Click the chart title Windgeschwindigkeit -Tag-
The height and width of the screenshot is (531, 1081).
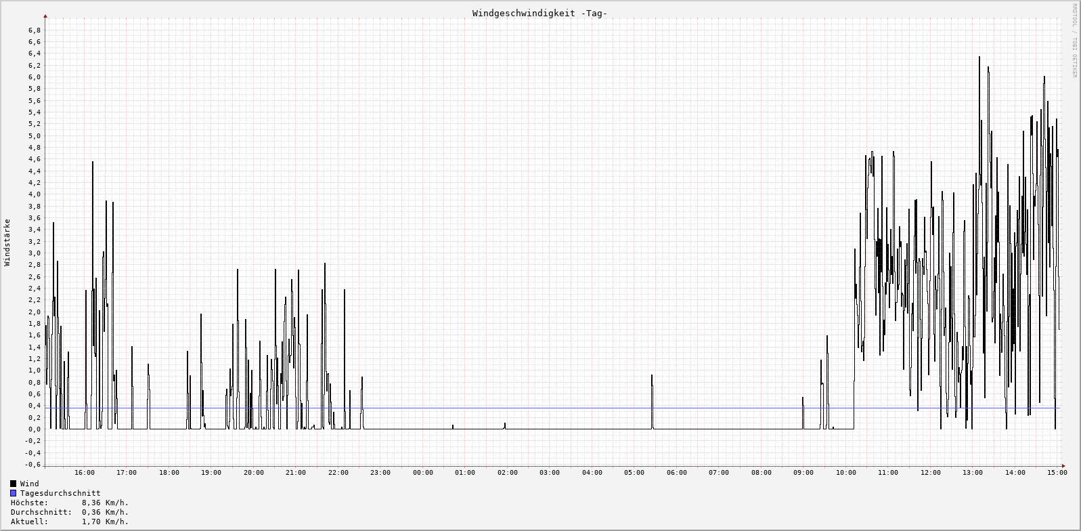click(x=539, y=14)
